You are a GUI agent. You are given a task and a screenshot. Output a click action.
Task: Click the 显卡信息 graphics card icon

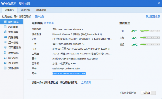coord(5,42)
